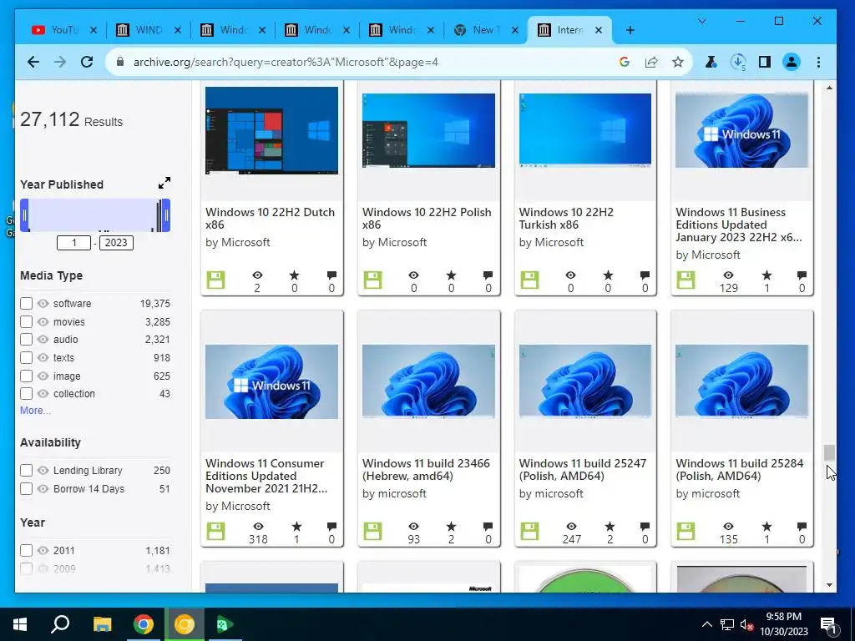855x641 pixels.
Task: Open Chrome downloads icon
Action: [738, 62]
